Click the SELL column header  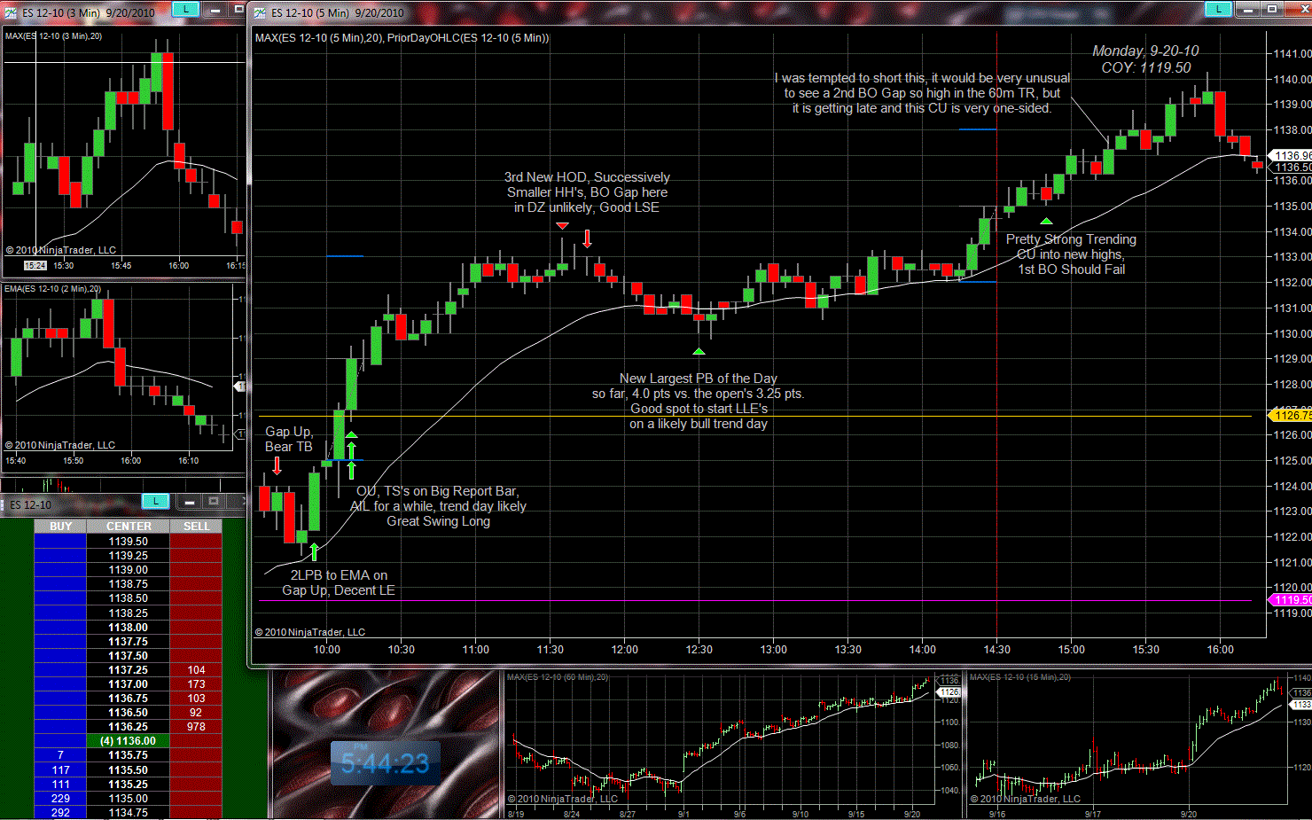tap(196, 527)
